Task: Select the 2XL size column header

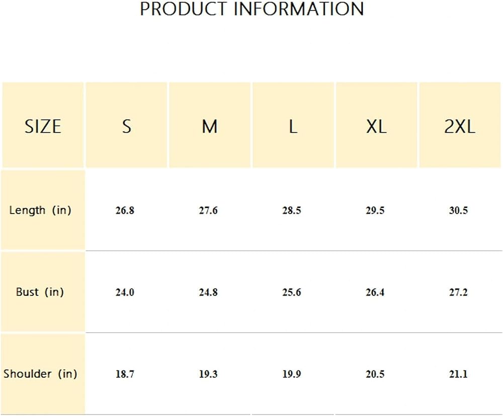Action: [460, 125]
